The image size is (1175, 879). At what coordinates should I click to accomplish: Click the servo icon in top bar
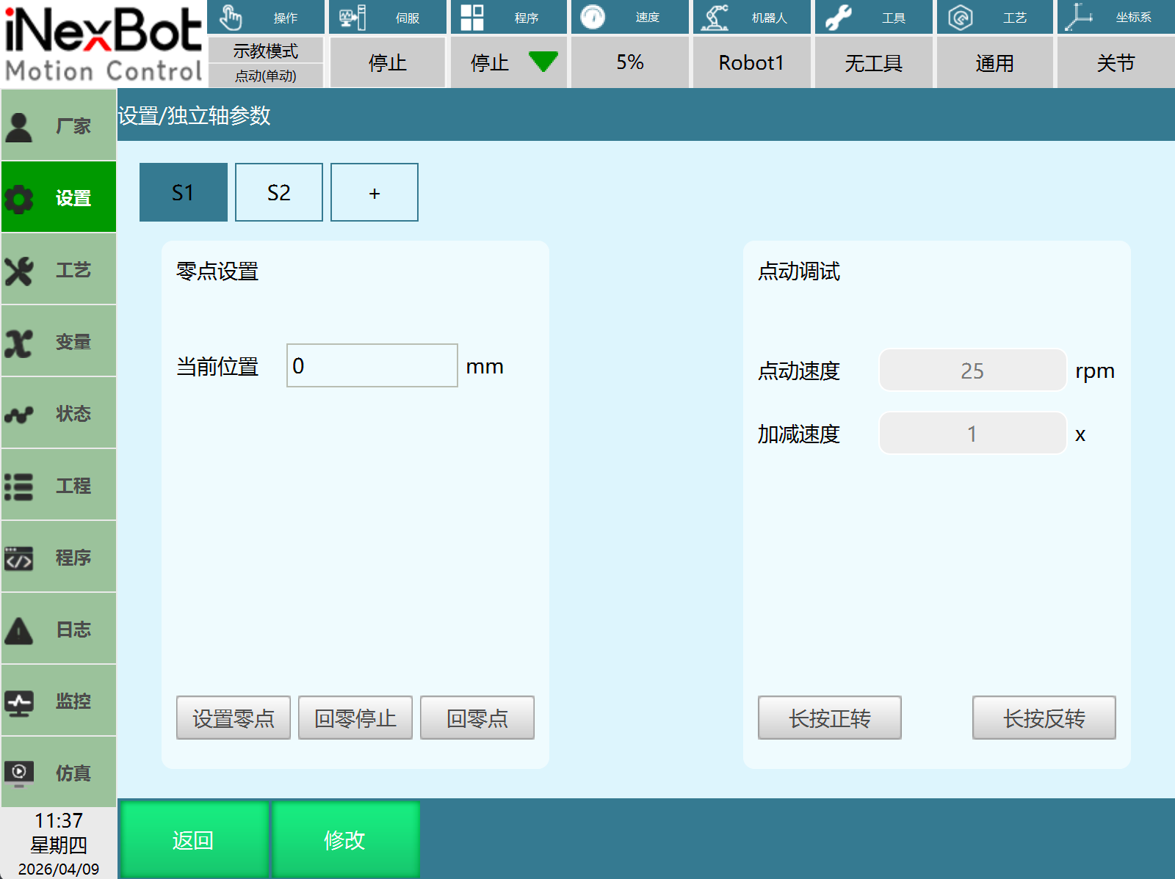352,18
